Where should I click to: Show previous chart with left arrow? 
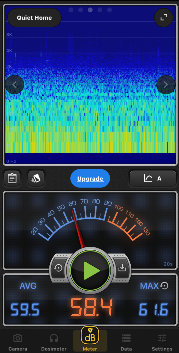click(14, 85)
